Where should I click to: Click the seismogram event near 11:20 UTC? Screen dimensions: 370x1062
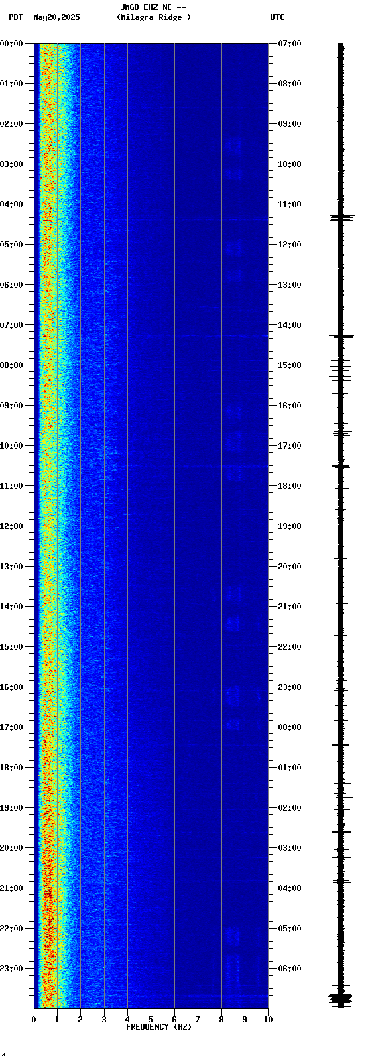(341, 217)
